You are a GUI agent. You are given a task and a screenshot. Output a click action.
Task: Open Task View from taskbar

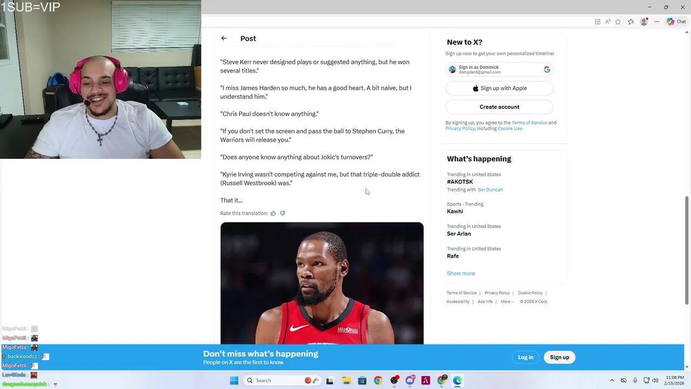330,380
